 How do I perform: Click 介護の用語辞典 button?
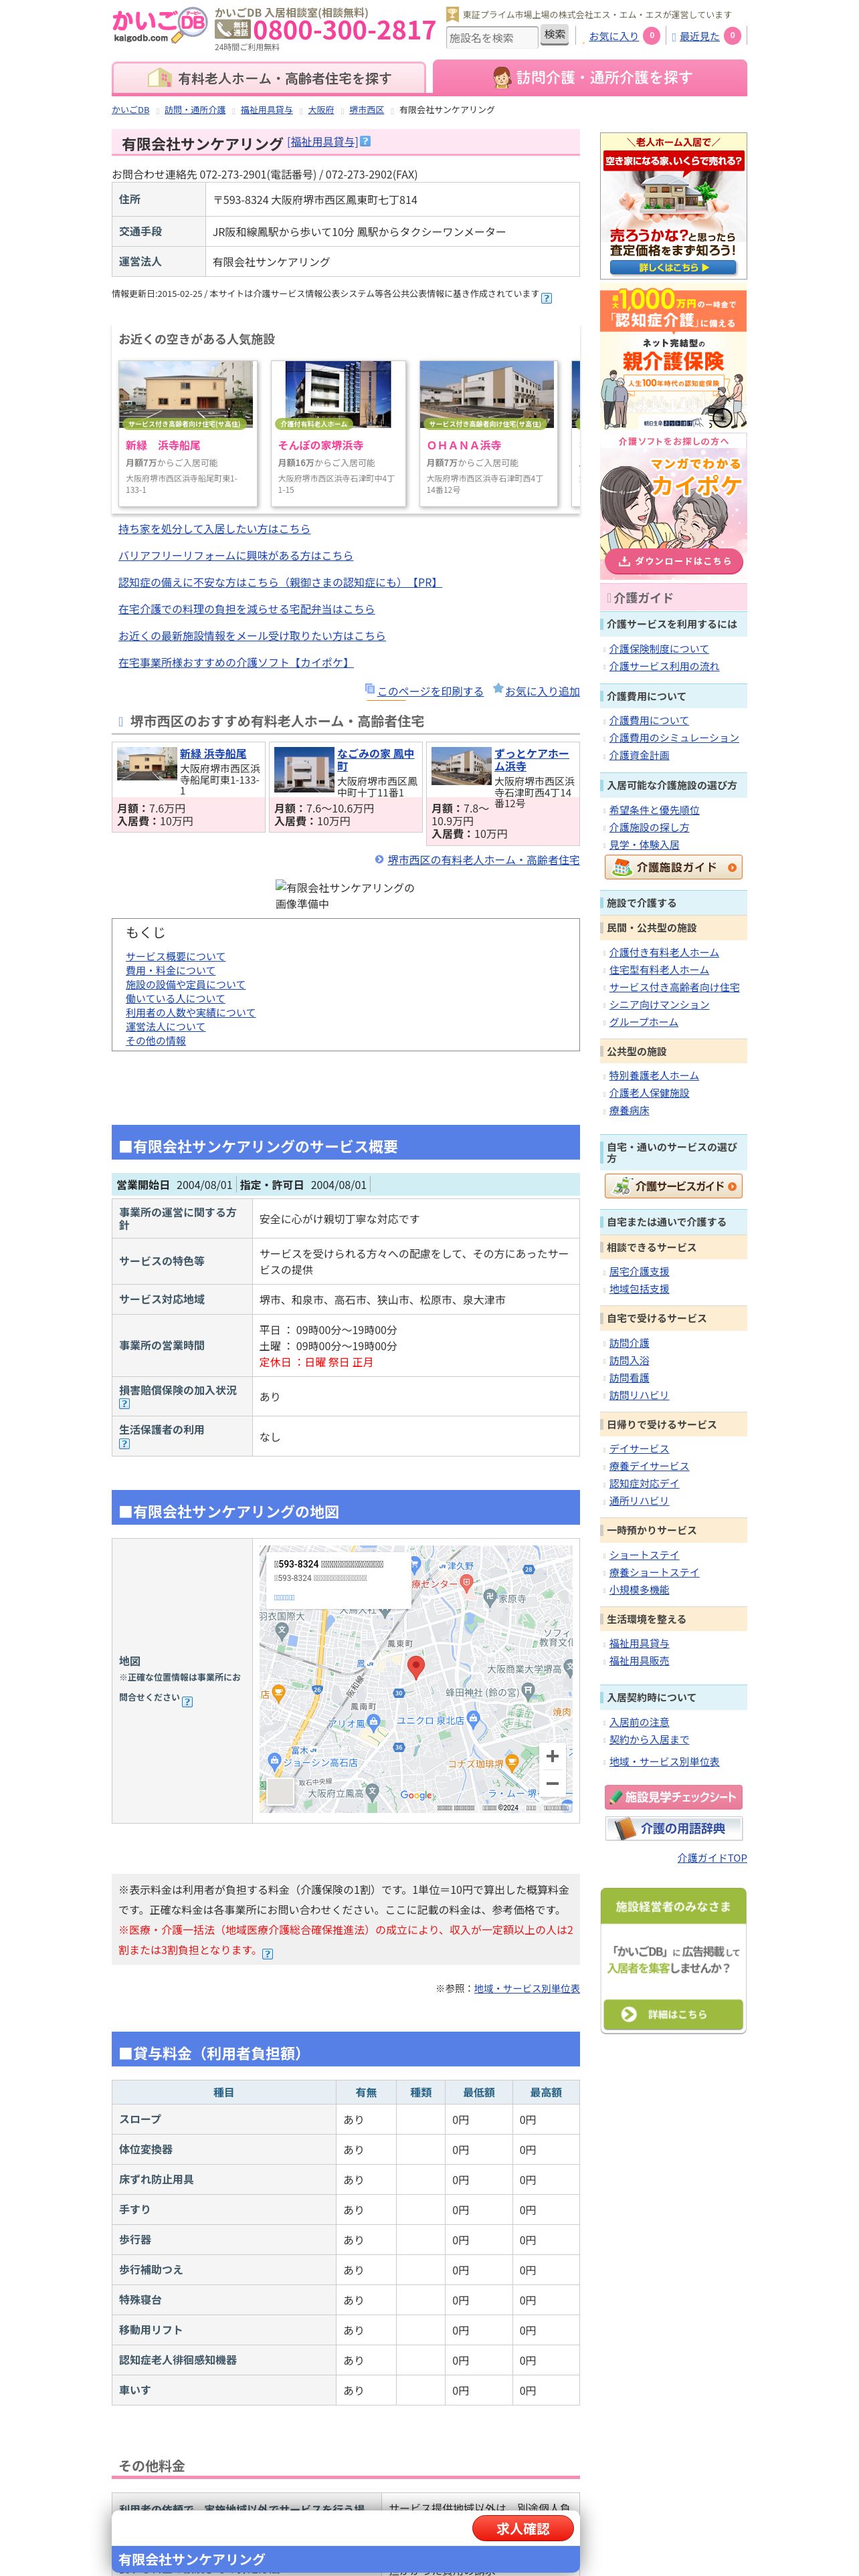[x=674, y=1829]
